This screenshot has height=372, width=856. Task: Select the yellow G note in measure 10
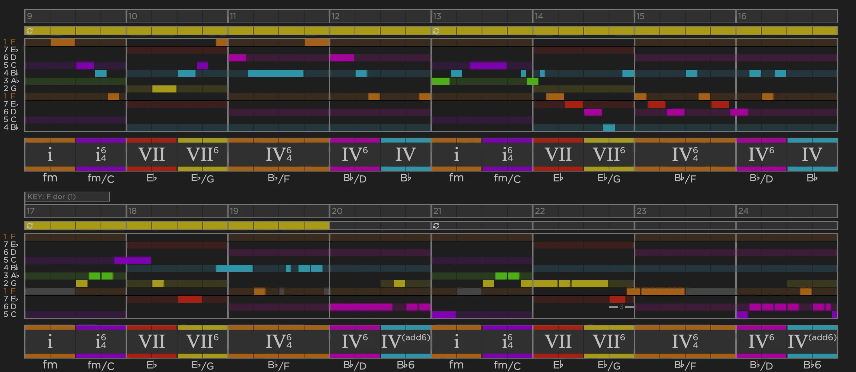(164, 89)
